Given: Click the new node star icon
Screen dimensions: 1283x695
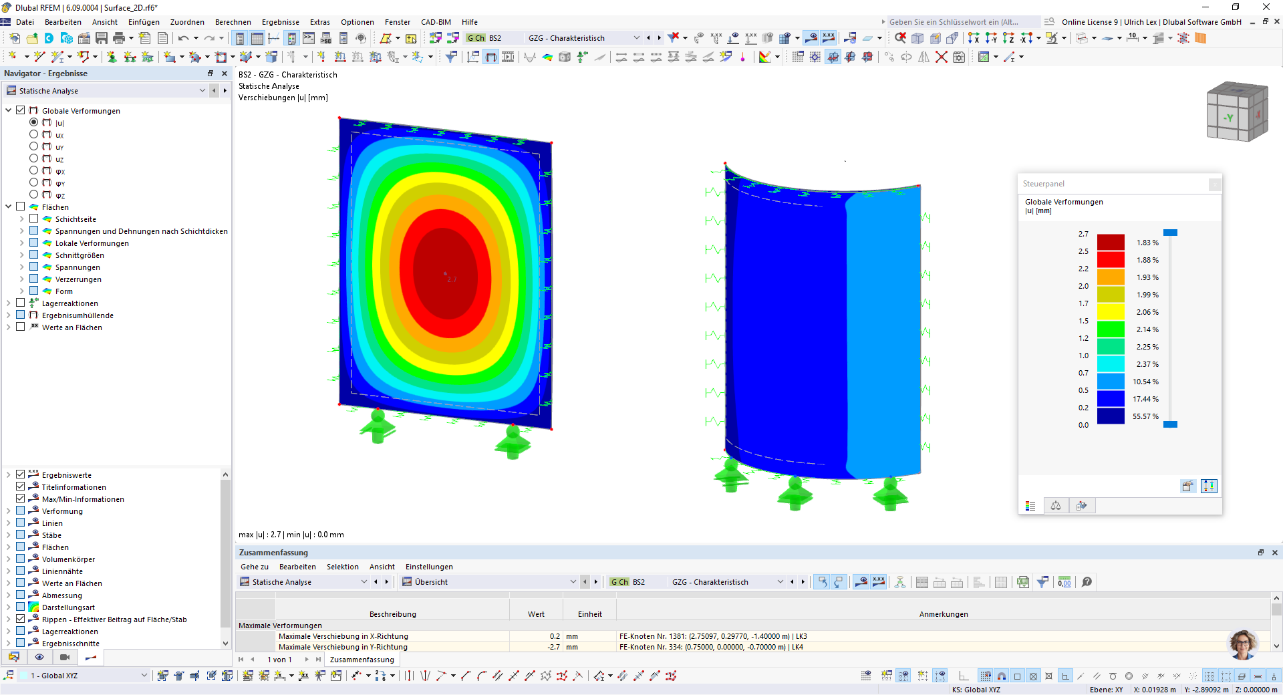Looking at the screenshot, I should [12, 57].
